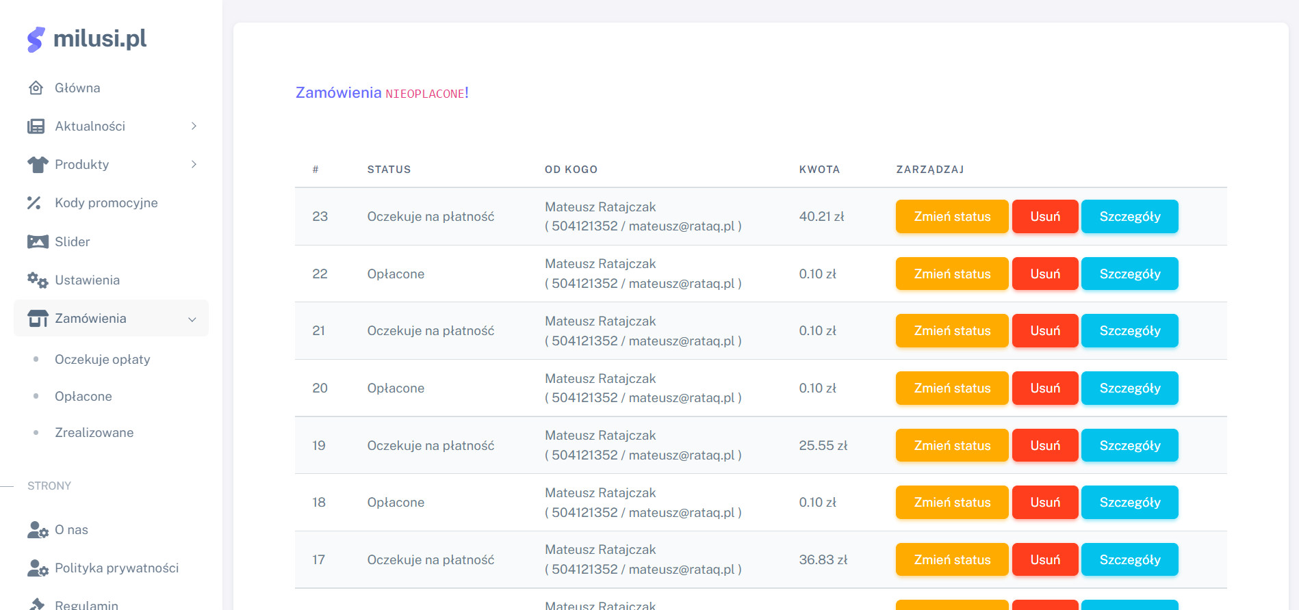Click the Regulamin gavel icon
This screenshot has height=610, width=1299.
(x=37, y=604)
